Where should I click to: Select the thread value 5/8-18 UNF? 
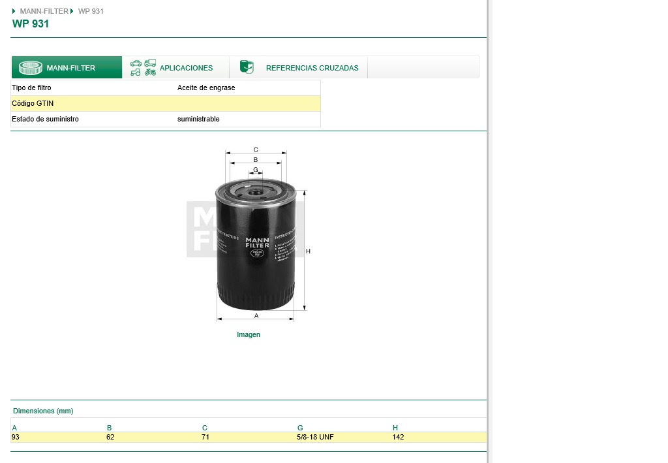[315, 437]
